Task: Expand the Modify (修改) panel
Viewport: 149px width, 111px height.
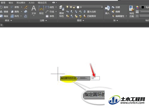Action: pos(8,20)
